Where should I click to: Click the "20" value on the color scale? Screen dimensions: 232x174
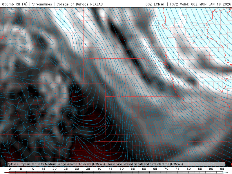(55, 169)
